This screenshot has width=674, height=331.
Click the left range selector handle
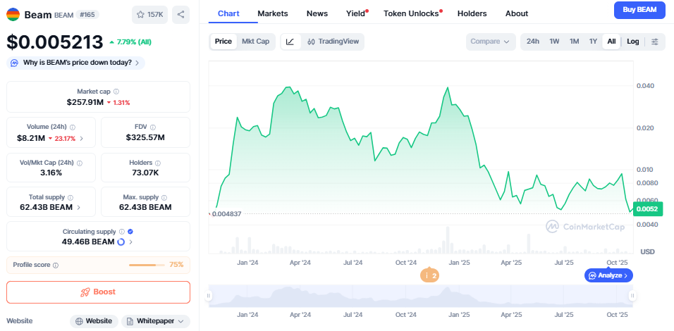(209, 295)
